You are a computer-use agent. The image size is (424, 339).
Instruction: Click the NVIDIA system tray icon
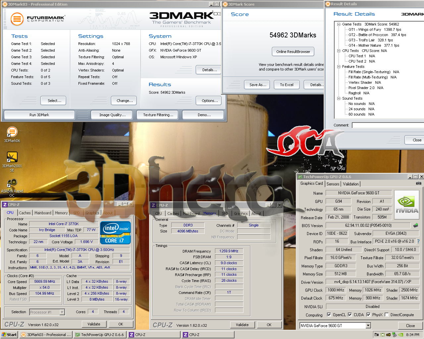pos(400,335)
